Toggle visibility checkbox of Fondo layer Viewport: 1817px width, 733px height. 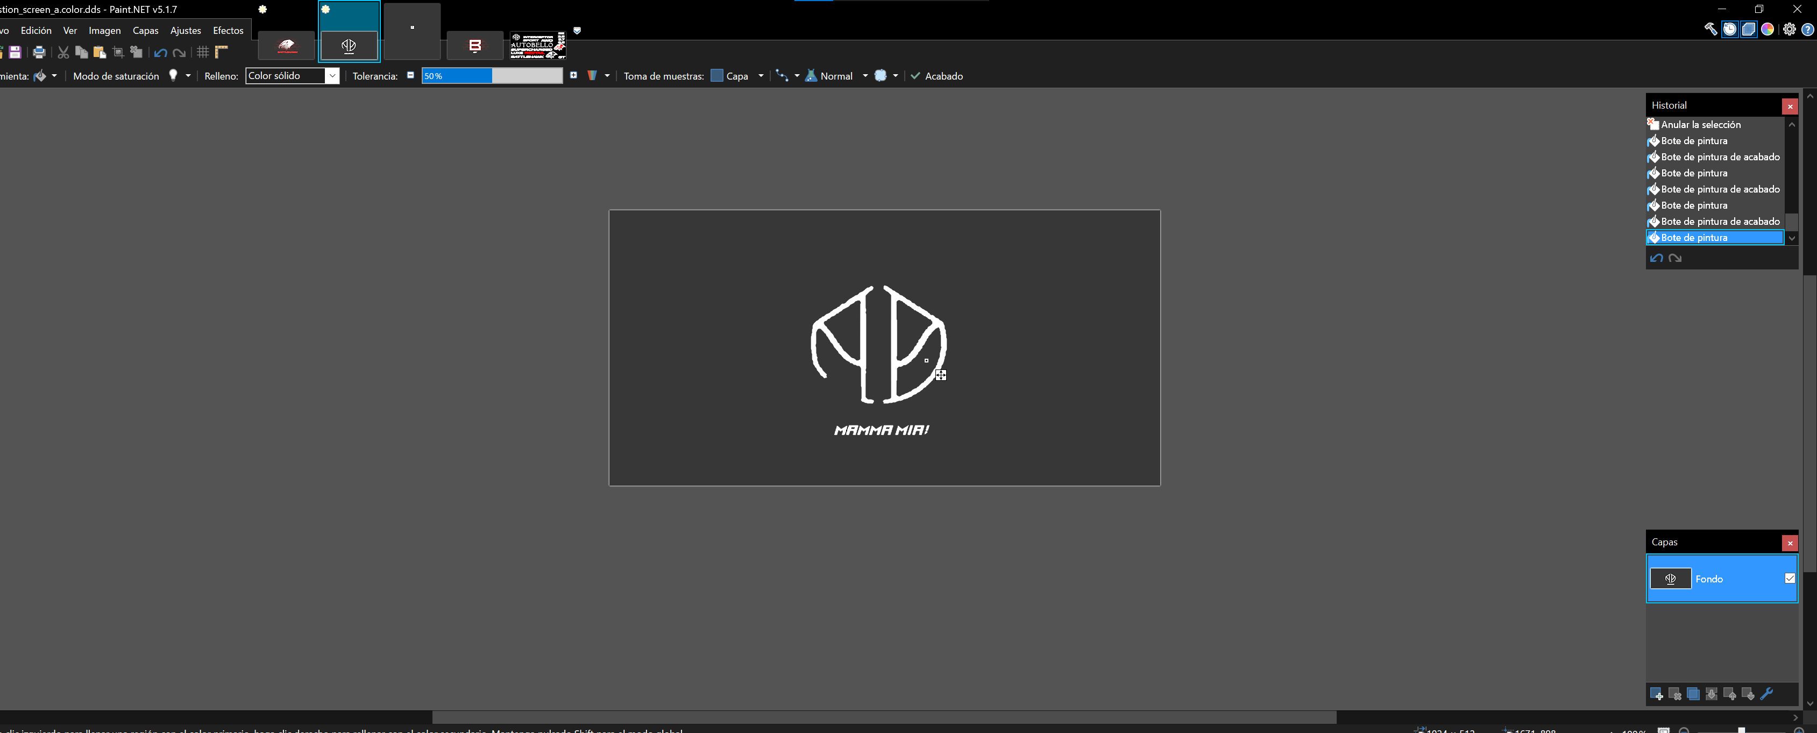pyautogui.click(x=1790, y=579)
